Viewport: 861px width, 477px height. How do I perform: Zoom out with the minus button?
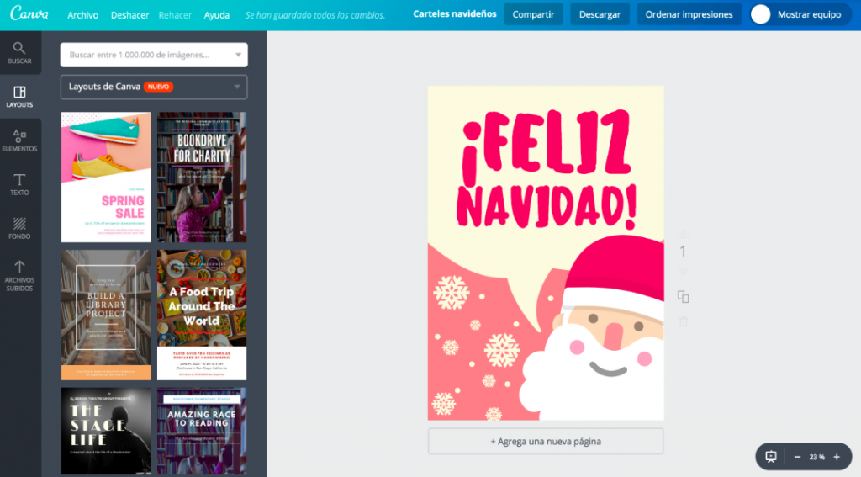797,457
